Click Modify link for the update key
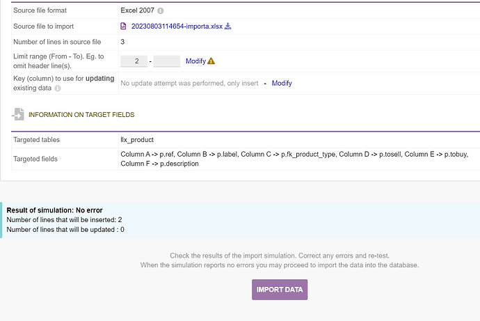This screenshot has height=321, width=480. click(x=282, y=84)
